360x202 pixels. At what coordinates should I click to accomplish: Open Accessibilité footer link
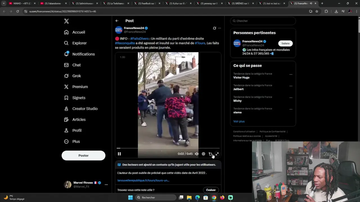point(271,136)
